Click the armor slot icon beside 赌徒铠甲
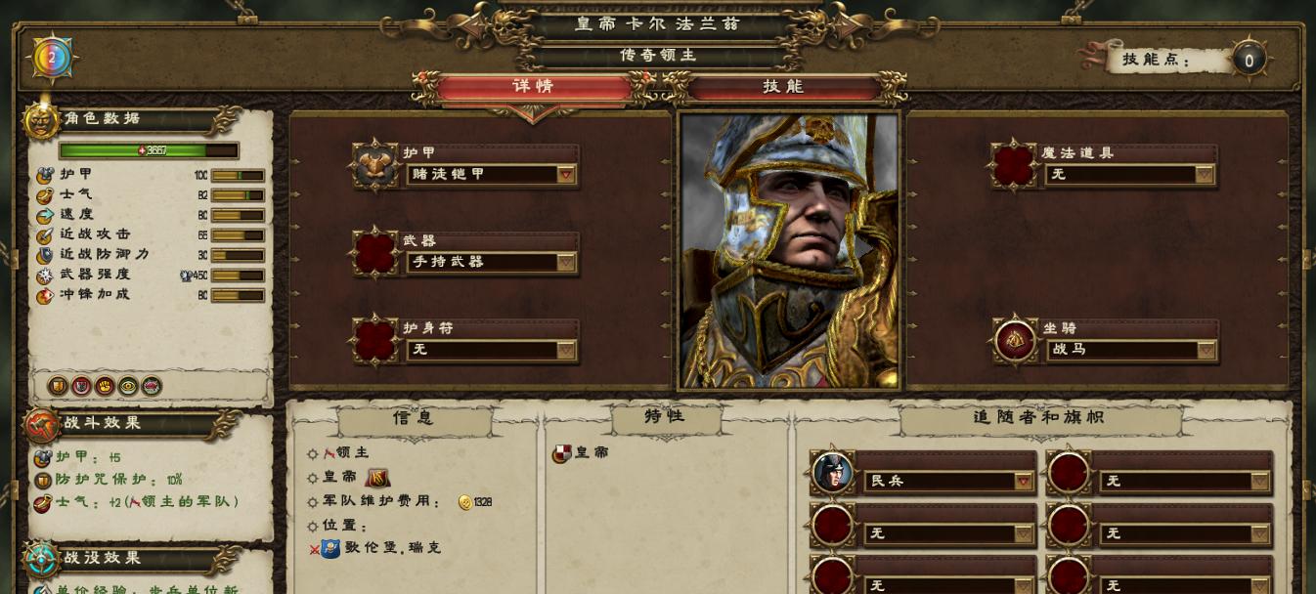 coord(375,165)
